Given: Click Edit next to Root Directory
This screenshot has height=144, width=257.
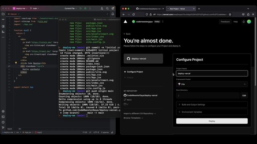Looking at the screenshot, I should click(244, 96).
